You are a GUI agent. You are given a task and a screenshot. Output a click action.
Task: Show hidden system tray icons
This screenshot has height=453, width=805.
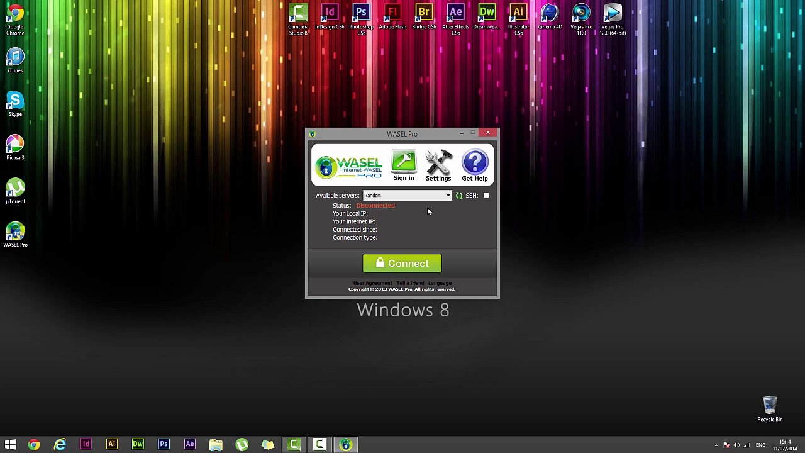point(716,445)
